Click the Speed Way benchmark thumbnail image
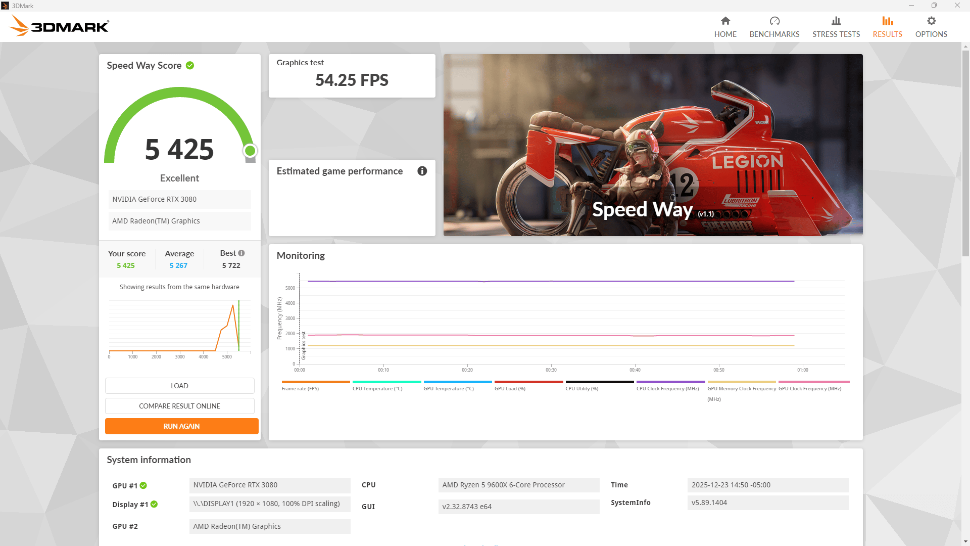The height and width of the screenshot is (546, 970). point(653,145)
